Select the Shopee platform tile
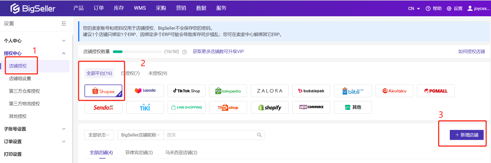The width and height of the screenshot is (491, 163). click(103, 91)
